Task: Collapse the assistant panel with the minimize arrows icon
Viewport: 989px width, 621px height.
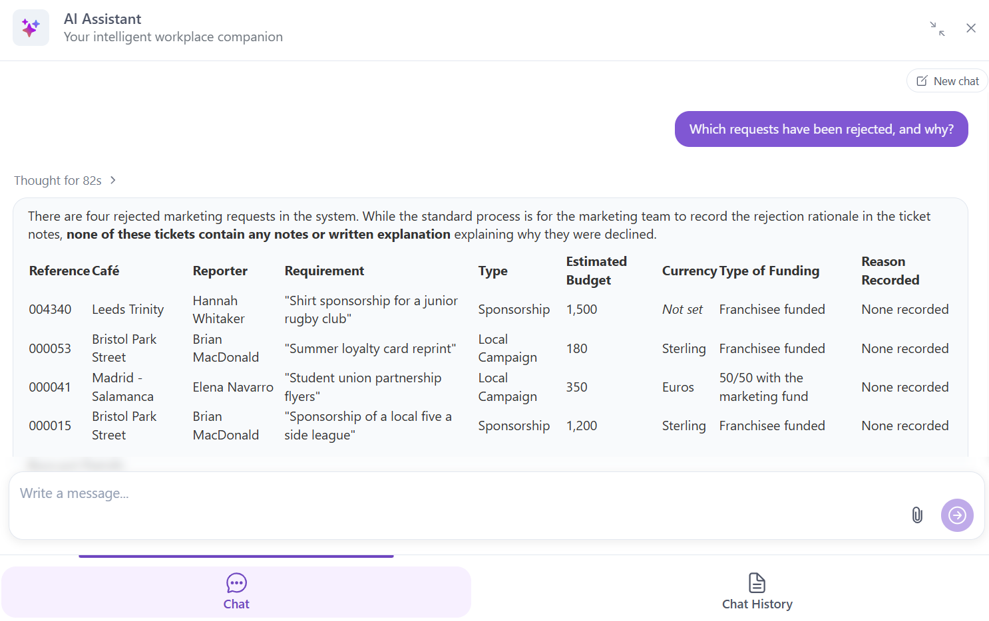Action: point(937,28)
